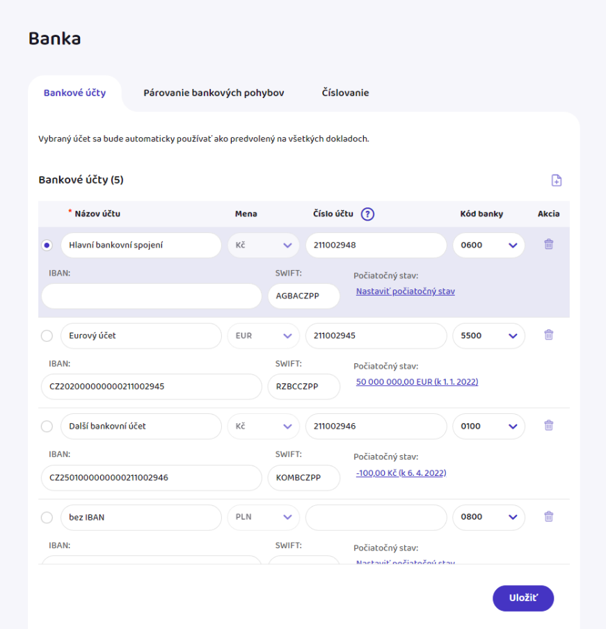Open bank code dropdown showing 0100
Viewport: 606px width, 629px height.
click(x=489, y=426)
